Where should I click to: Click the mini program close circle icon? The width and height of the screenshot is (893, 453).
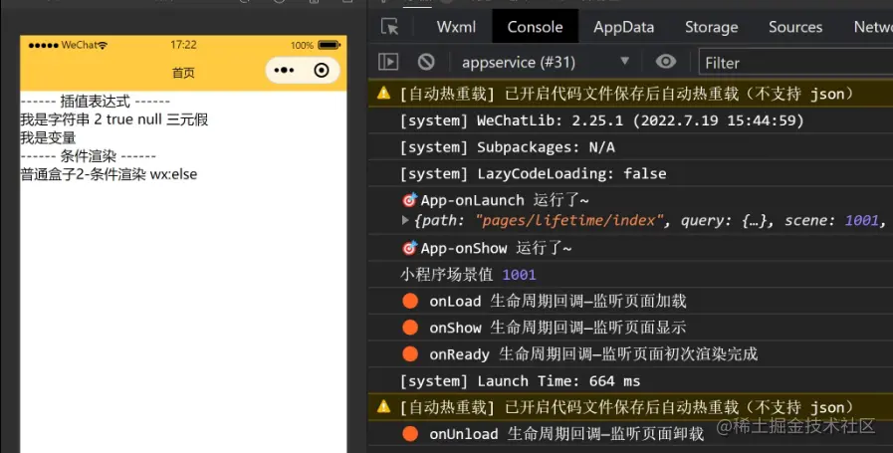(322, 70)
